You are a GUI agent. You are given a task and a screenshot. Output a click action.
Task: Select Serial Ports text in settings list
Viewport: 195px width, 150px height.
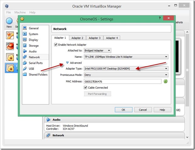pyautogui.click(x=36, y=63)
